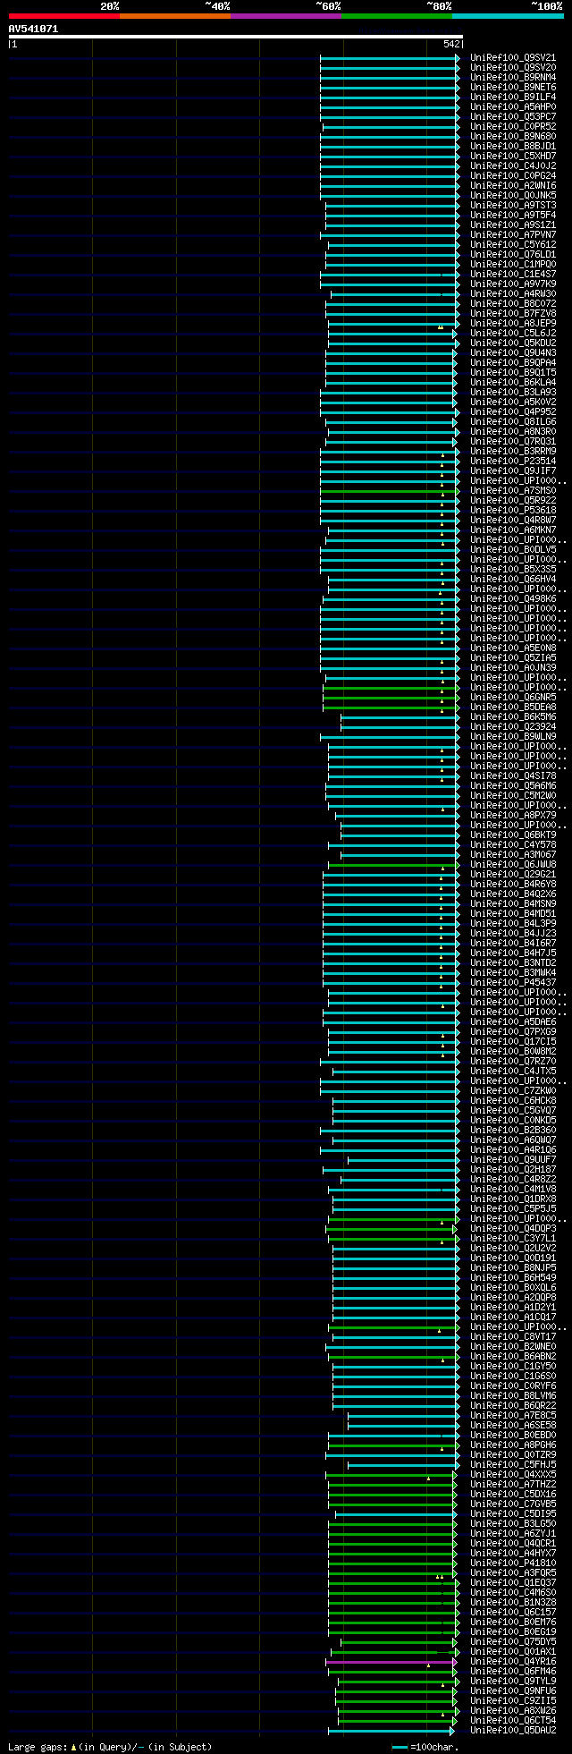Select hit label UniRef100_Q9UUF7
The image size is (572, 1754).
pos(513,1159)
